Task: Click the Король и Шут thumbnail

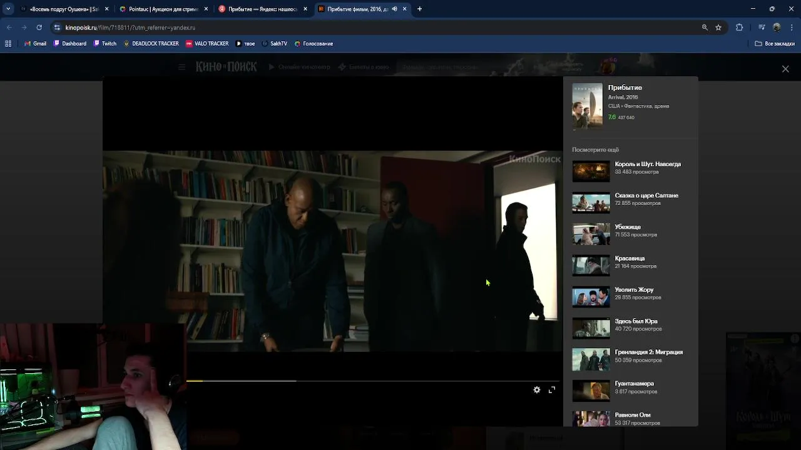Action: tap(591, 171)
